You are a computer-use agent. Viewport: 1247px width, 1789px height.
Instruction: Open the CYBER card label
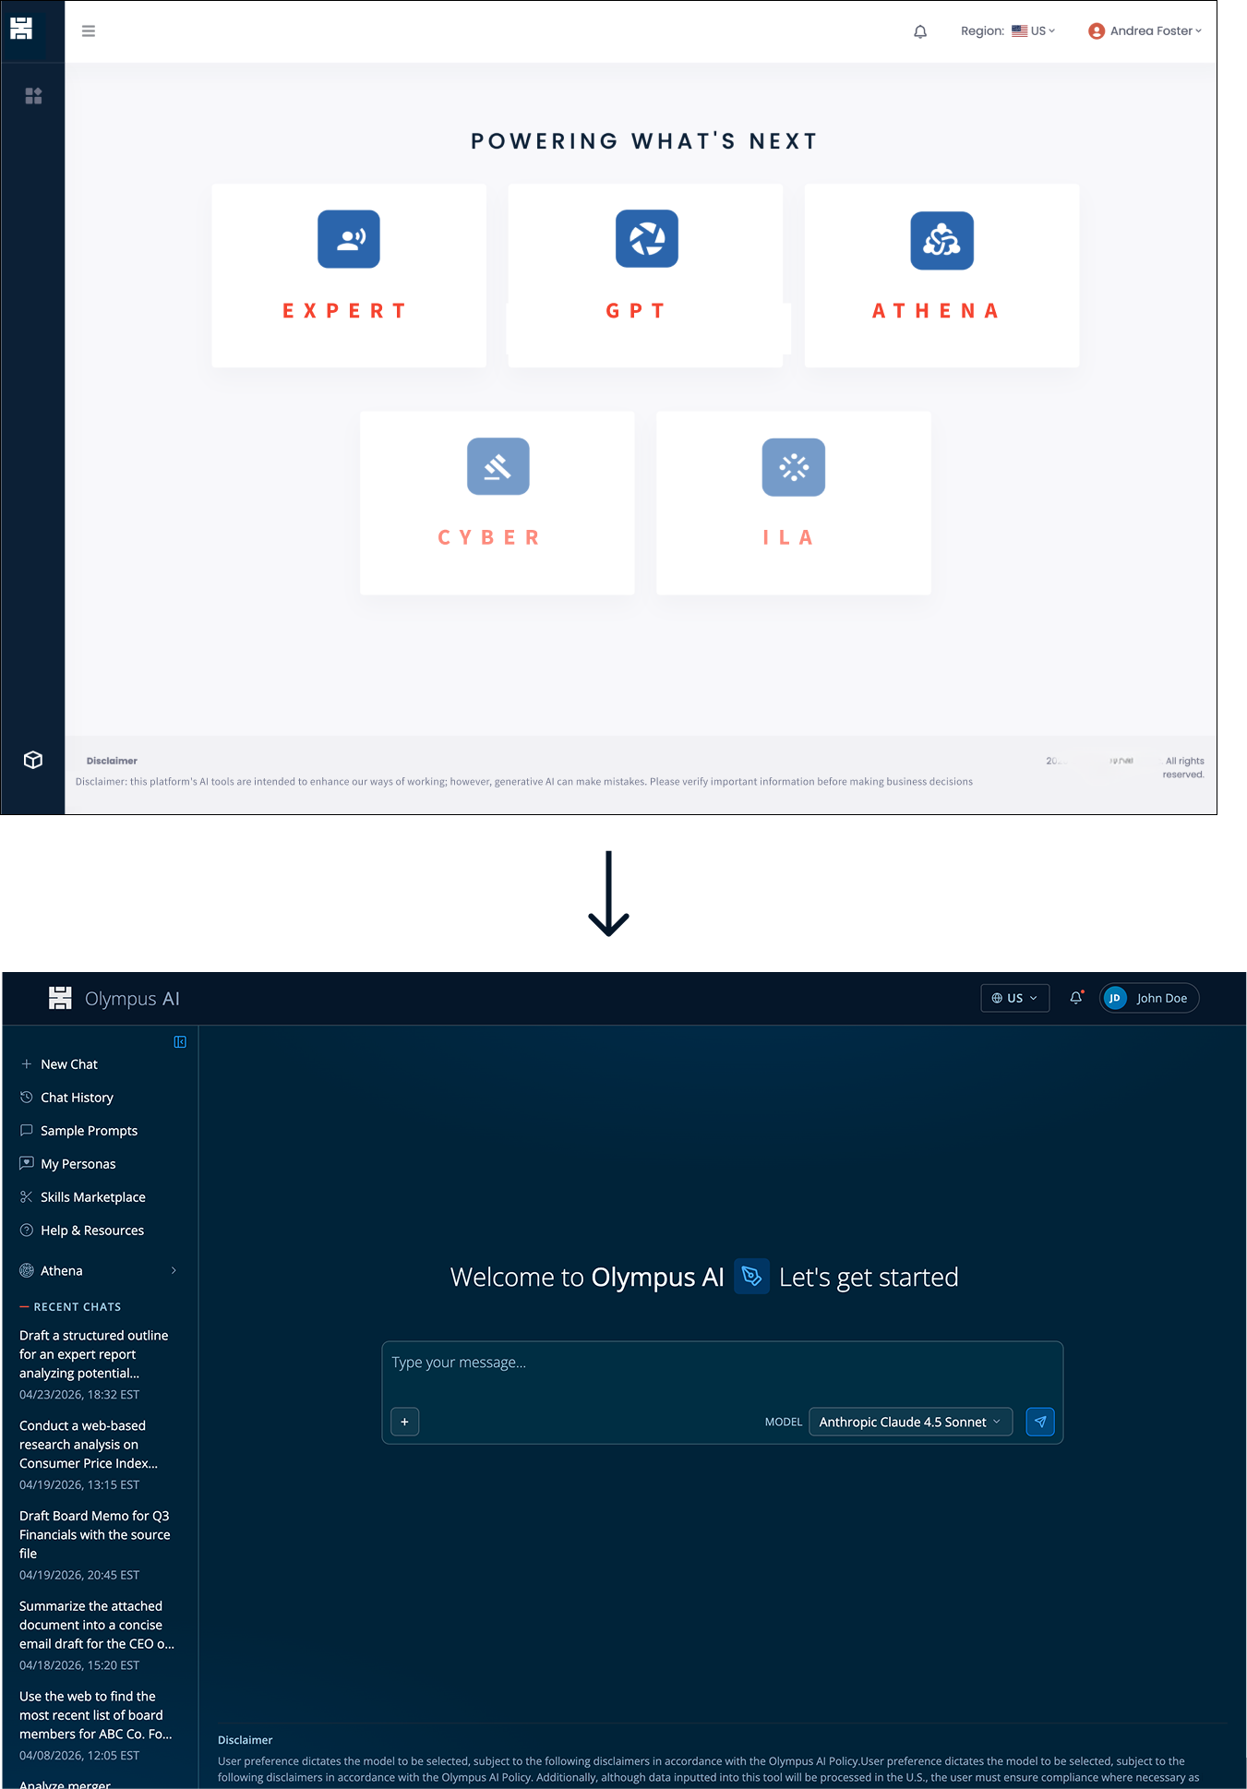point(489,537)
